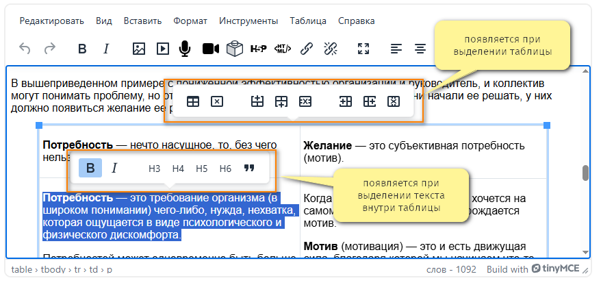Select 'tr' in the element path
This screenshot has width=601, height=285.
[77, 269]
